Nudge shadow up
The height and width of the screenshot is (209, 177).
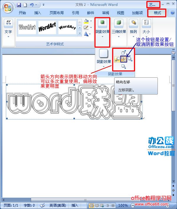point(124,52)
